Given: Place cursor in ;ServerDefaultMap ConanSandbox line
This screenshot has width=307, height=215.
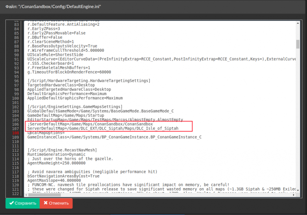Looking at the screenshot, I should point(90,124).
